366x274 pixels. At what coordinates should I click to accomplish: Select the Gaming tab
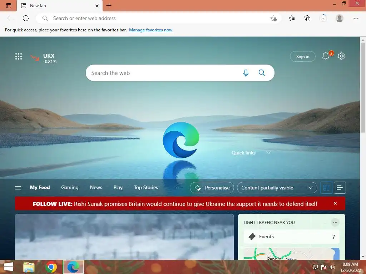point(70,188)
